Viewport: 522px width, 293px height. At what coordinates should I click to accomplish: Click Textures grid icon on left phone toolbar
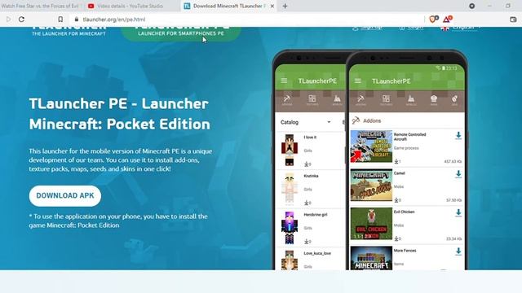pyautogui.click(x=312, y=100)
